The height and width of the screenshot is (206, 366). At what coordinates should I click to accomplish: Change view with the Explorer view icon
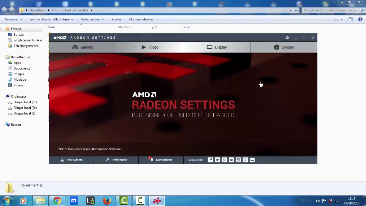[336, 19]
